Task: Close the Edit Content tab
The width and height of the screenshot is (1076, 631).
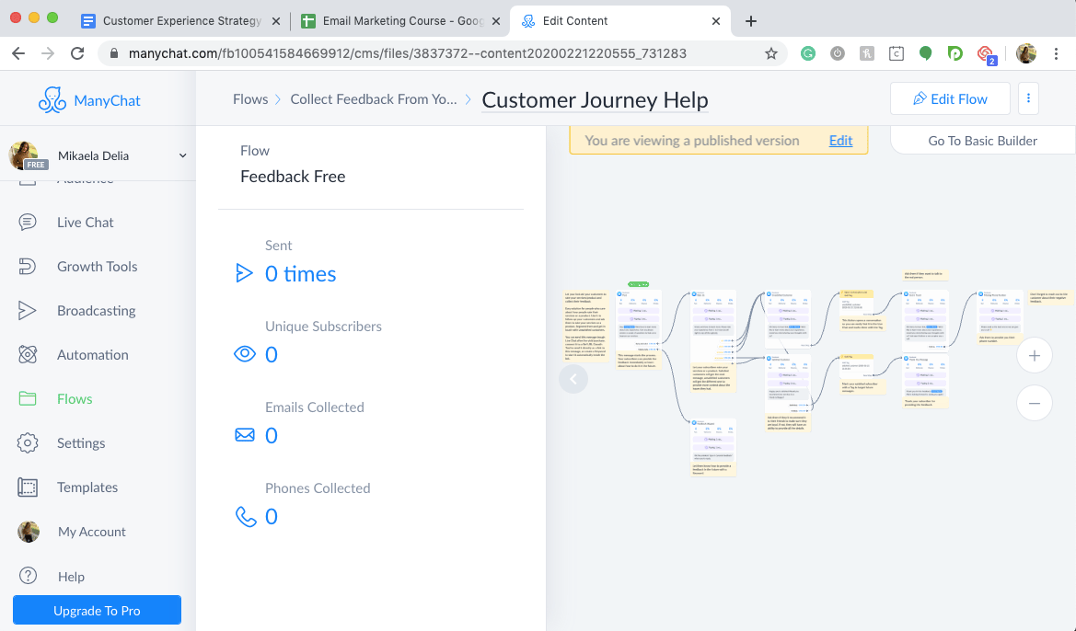Action: (x=716, y=21)
